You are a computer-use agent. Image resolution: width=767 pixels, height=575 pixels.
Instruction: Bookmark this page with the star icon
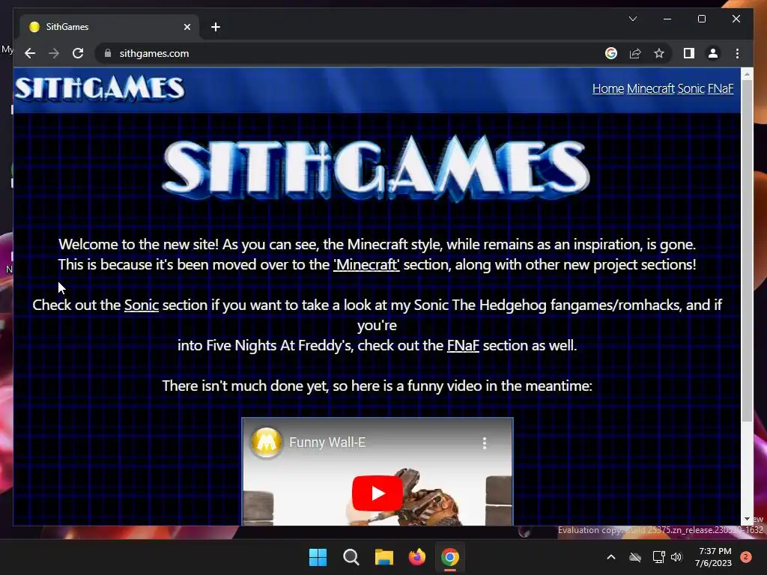click(x=659, y=53)
